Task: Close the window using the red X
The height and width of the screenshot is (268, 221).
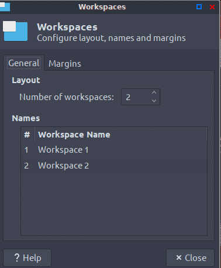Action: [212, 7]
